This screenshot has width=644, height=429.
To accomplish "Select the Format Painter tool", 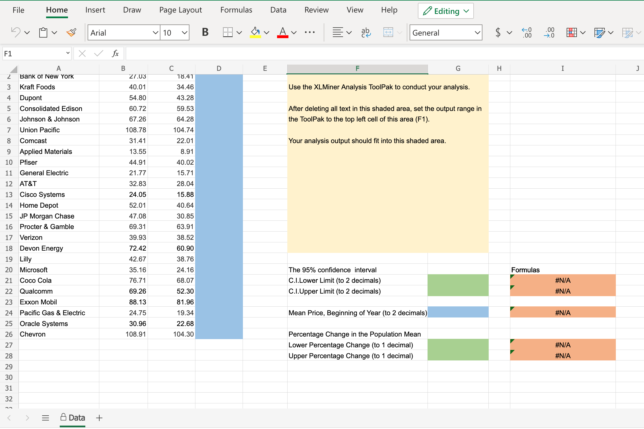I will pyautogui.click(x=71, y=32).
